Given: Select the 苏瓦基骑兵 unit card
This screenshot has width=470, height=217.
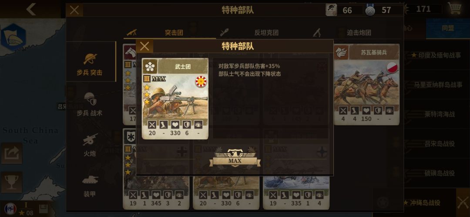Looking at the screenshot, I should 366,85.
